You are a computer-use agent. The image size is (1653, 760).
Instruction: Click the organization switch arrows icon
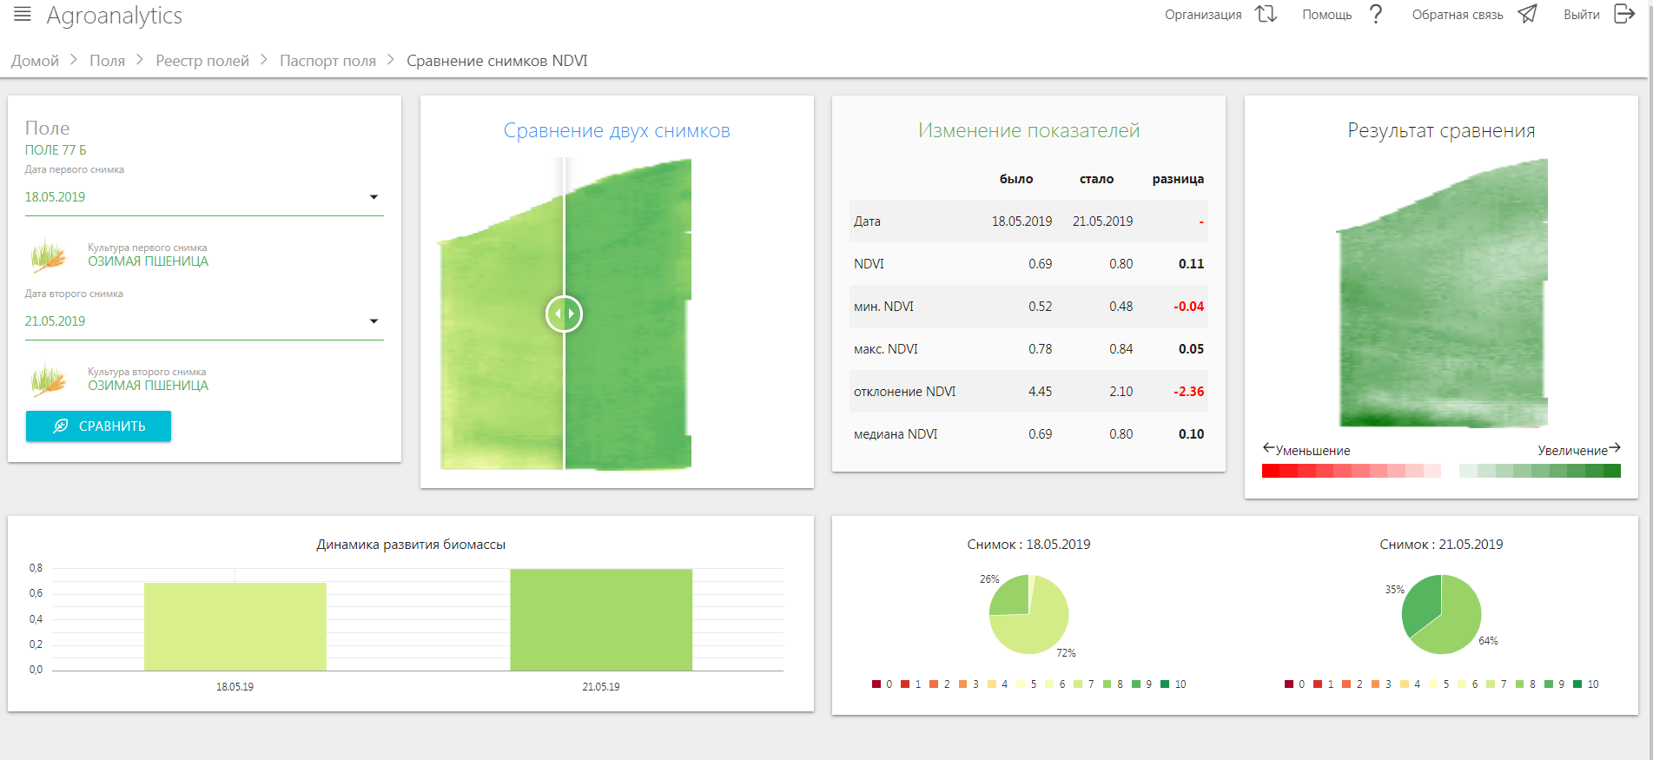pos(1266,14)
